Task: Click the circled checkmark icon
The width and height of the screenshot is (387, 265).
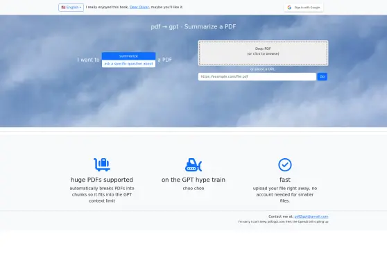Action: [x=285, y=164]
